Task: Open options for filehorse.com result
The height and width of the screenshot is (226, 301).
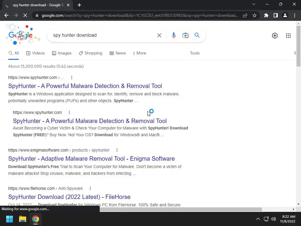Action: 90,188
